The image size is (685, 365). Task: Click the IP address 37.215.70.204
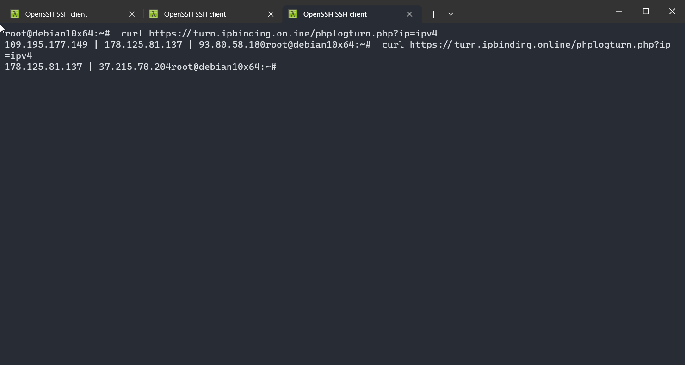point(135,67)
